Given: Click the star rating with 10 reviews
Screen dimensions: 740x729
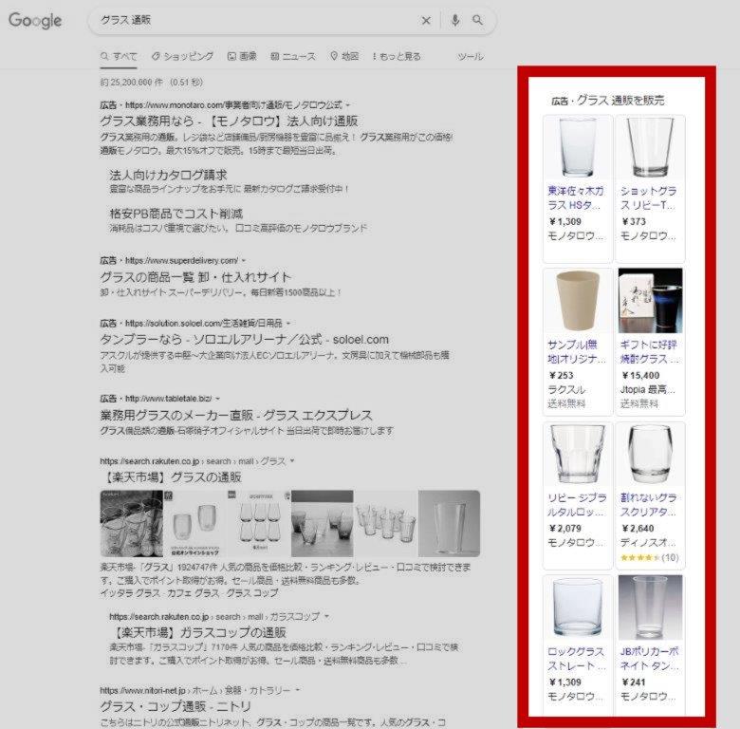Looking at the screenshot, I should (x=649, y=557).
